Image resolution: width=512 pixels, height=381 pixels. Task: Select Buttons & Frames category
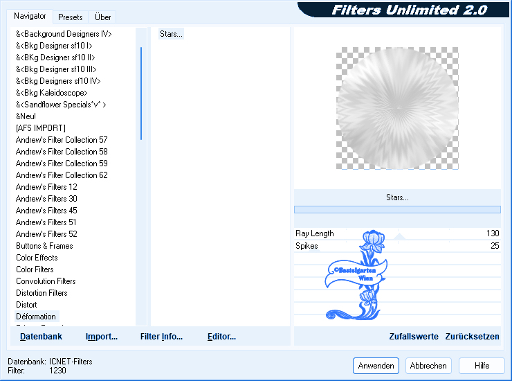pyautogui.click(x=44, y=246)
